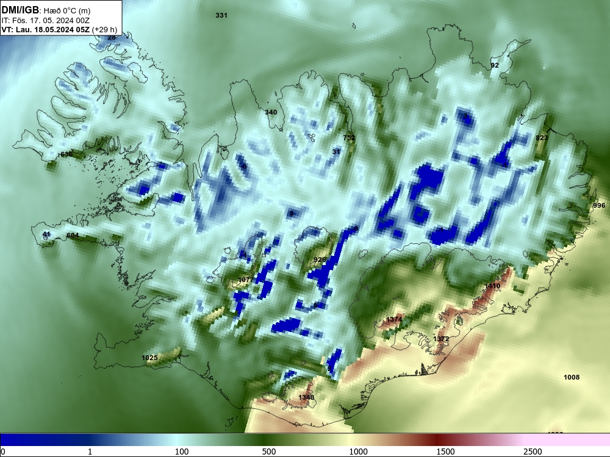Click the 1348 value on the south coast
Screen dimensions: 610x457
point(306,397)
